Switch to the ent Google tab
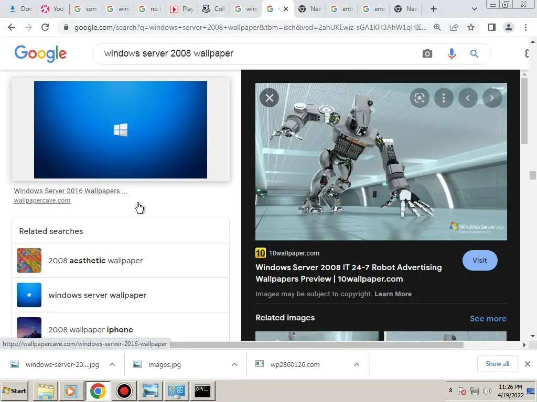537x402 pixels. (342, 9)
